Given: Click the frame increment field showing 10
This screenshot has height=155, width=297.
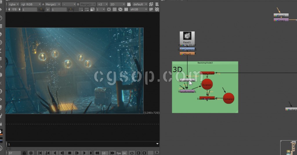Looking at the screenshot, I should pyautogui.click(x=105, y=153).
